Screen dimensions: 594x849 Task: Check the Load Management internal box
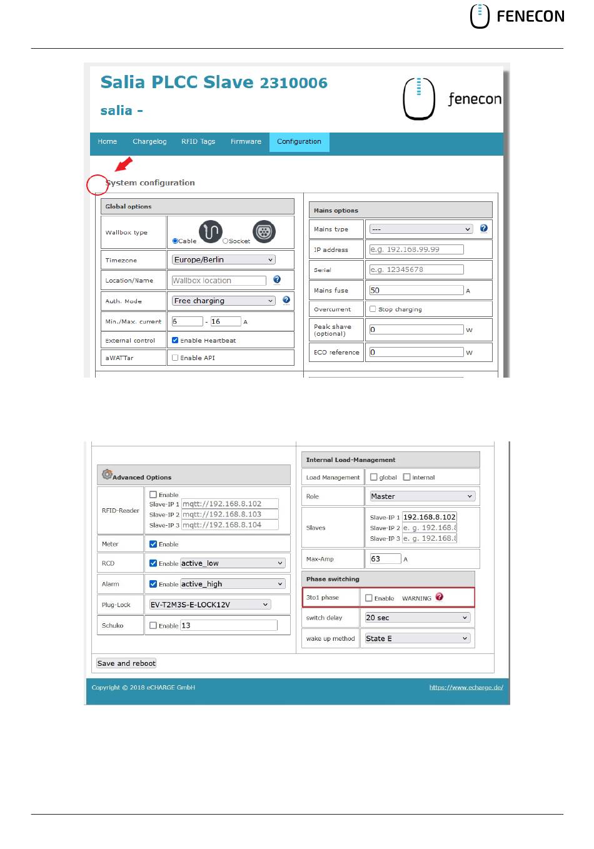407,477
